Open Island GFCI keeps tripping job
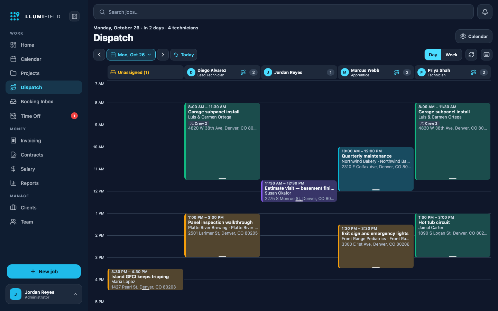Screen dimensions: 498x311 146,280
